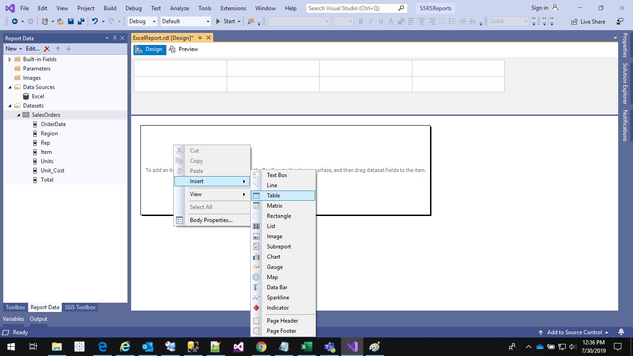The width and height of the screenshot is (633, 356).
Task: Click Add to Source Control
Action: pos(574,332)
